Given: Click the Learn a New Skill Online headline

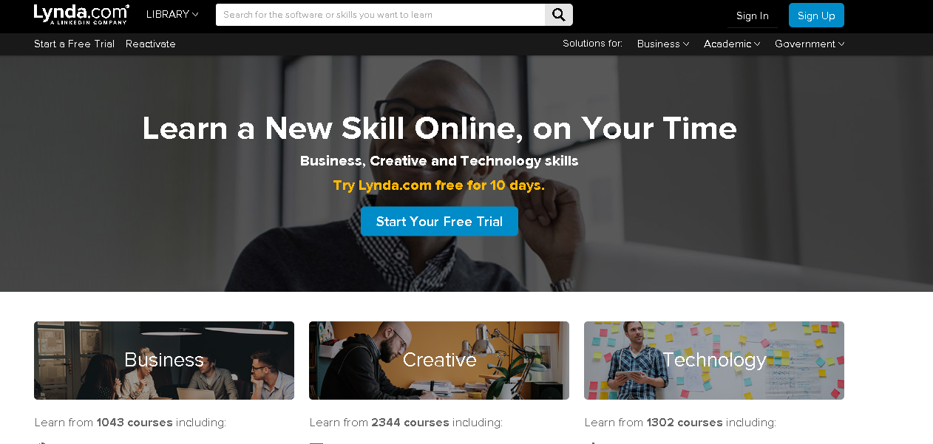Looking at the screenshot, I should pyautogui.click(x=439, y=129).
